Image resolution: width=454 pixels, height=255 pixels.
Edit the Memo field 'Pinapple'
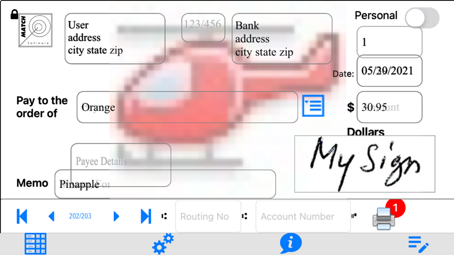[x=165, y=184]
